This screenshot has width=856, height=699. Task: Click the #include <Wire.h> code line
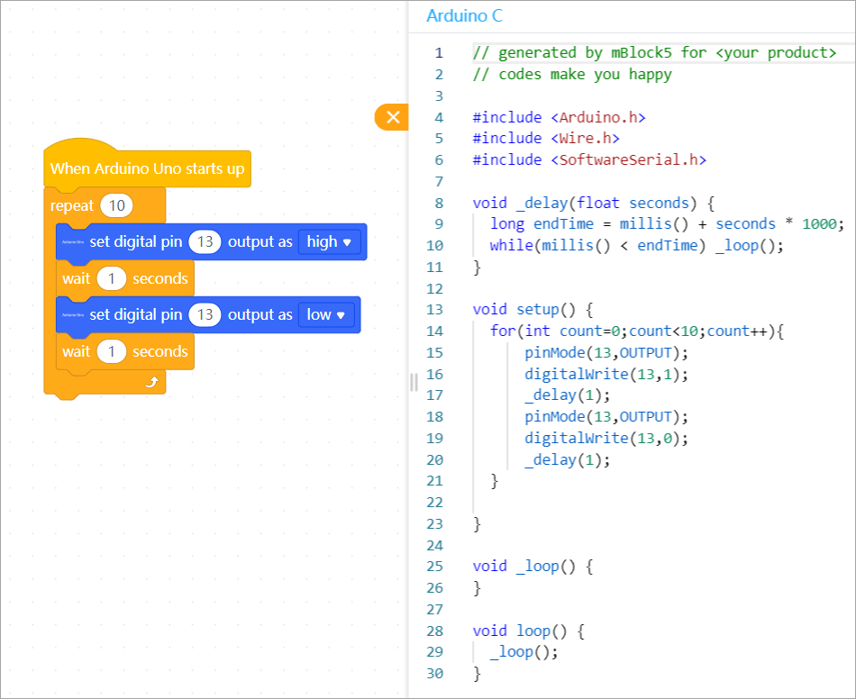point(545,138)
